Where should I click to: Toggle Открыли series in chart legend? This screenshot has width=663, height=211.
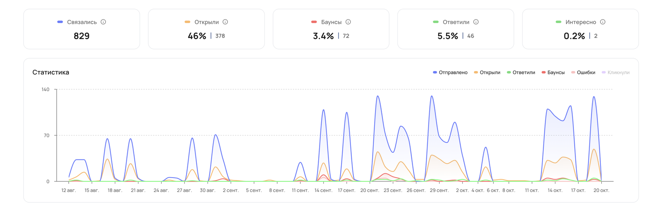pos(487,72)
